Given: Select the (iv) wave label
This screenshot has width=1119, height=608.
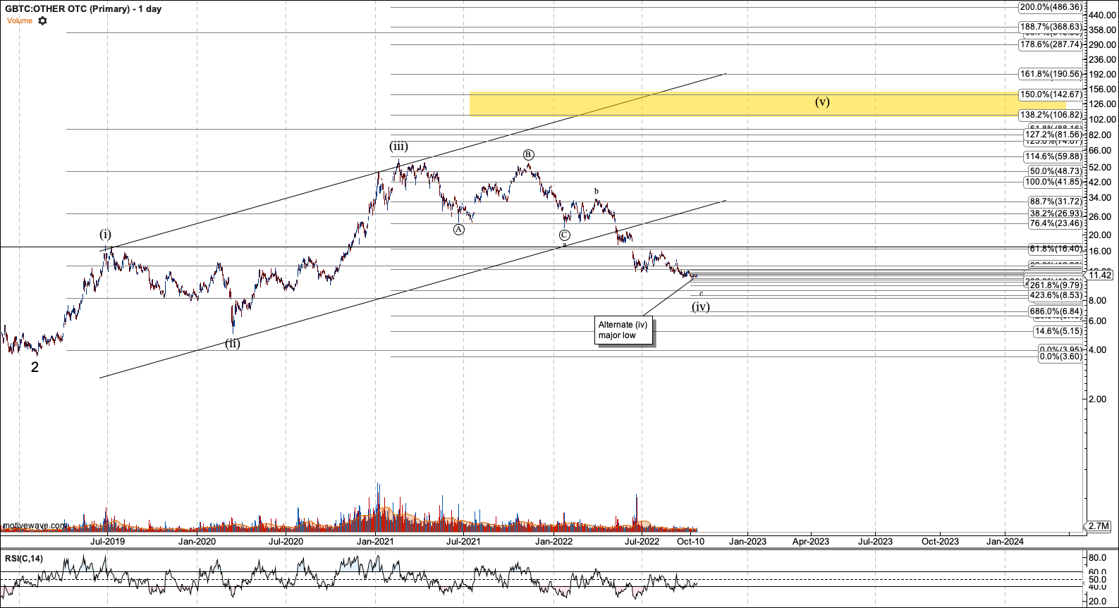Looking at the screenshot, I should coord(700,306).
